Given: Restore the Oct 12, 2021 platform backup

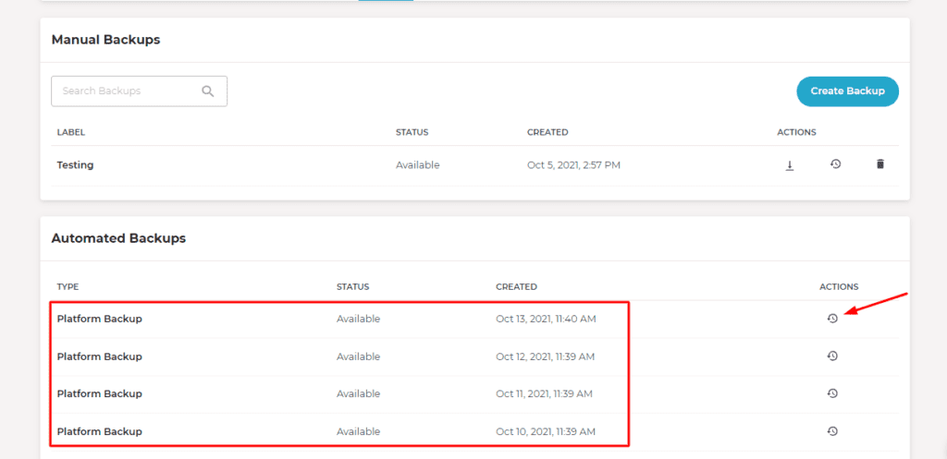Looking at the screenshot, I should click(x=832, y=356).
